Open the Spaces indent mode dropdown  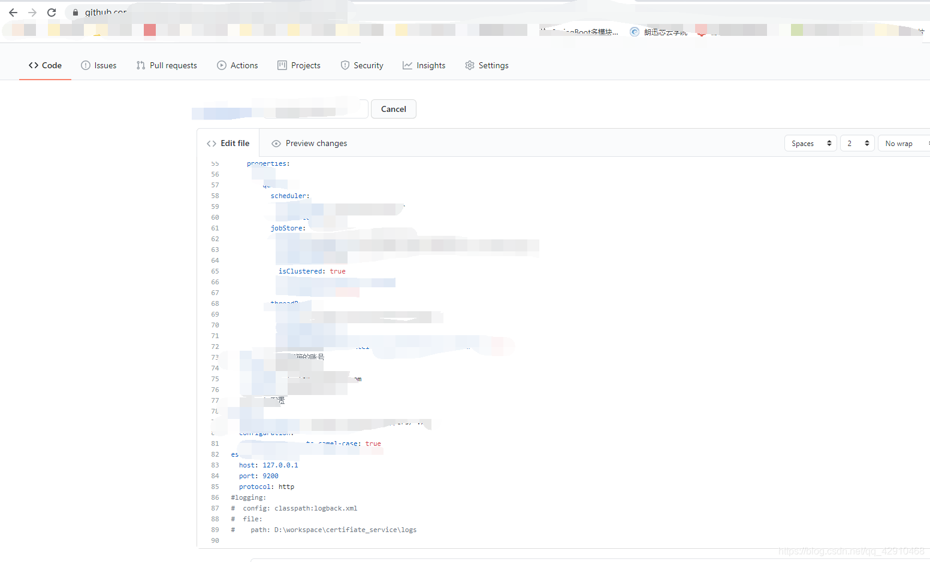coord(811,143)
